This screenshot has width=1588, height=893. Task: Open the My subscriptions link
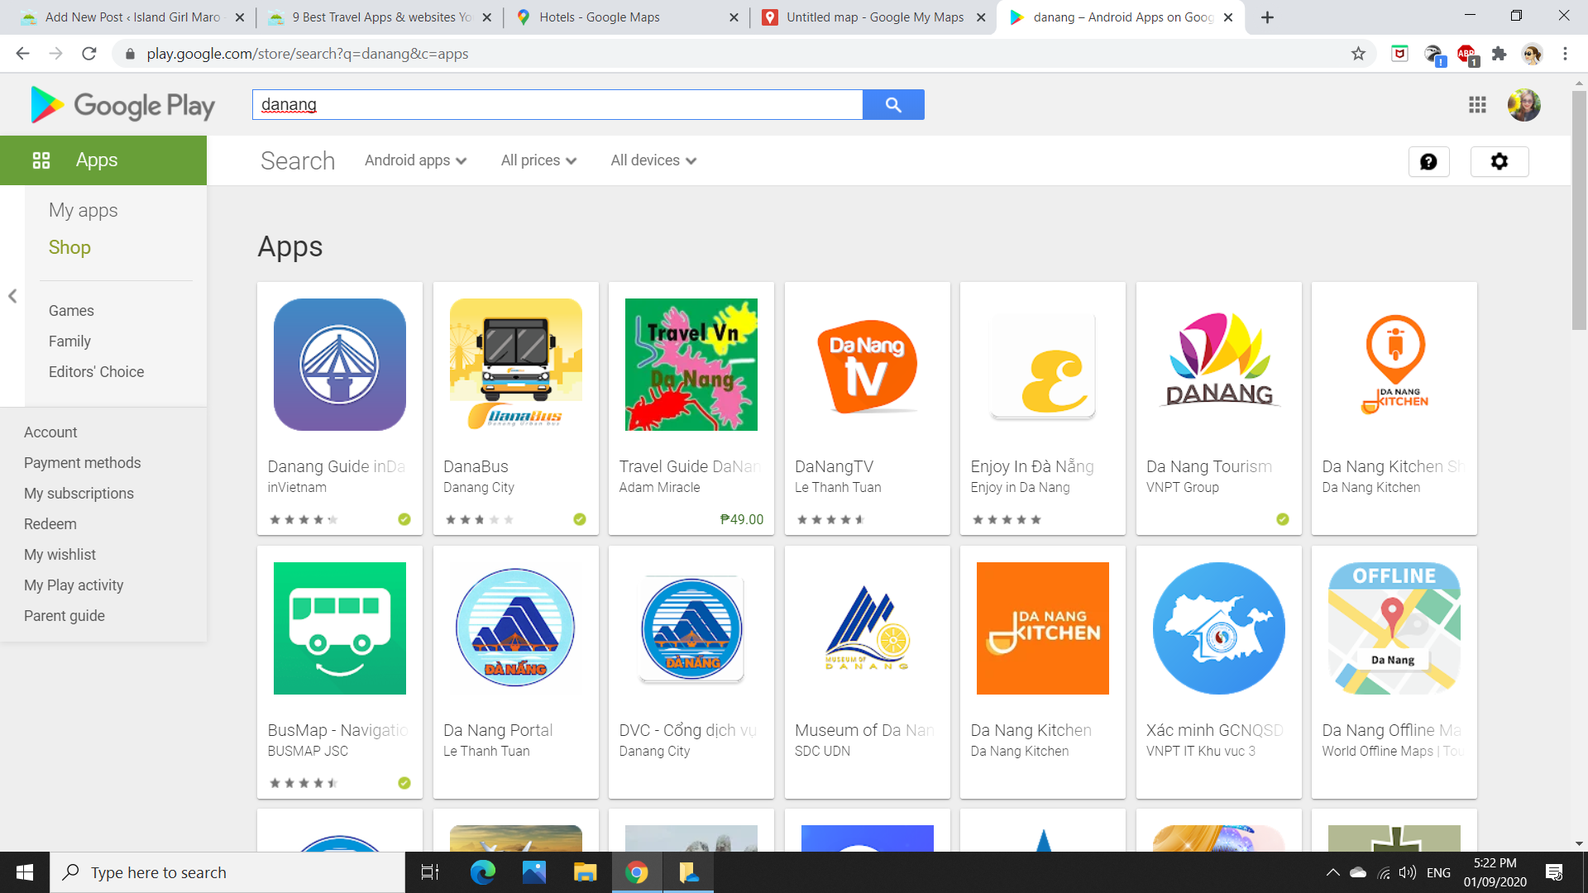pos(79,494)
